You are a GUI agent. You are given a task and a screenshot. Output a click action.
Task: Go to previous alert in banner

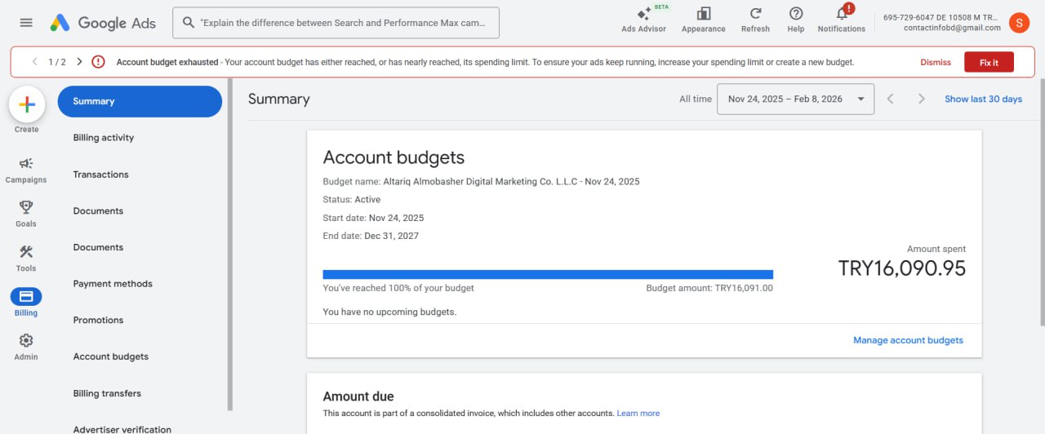(x=34, y=62)
